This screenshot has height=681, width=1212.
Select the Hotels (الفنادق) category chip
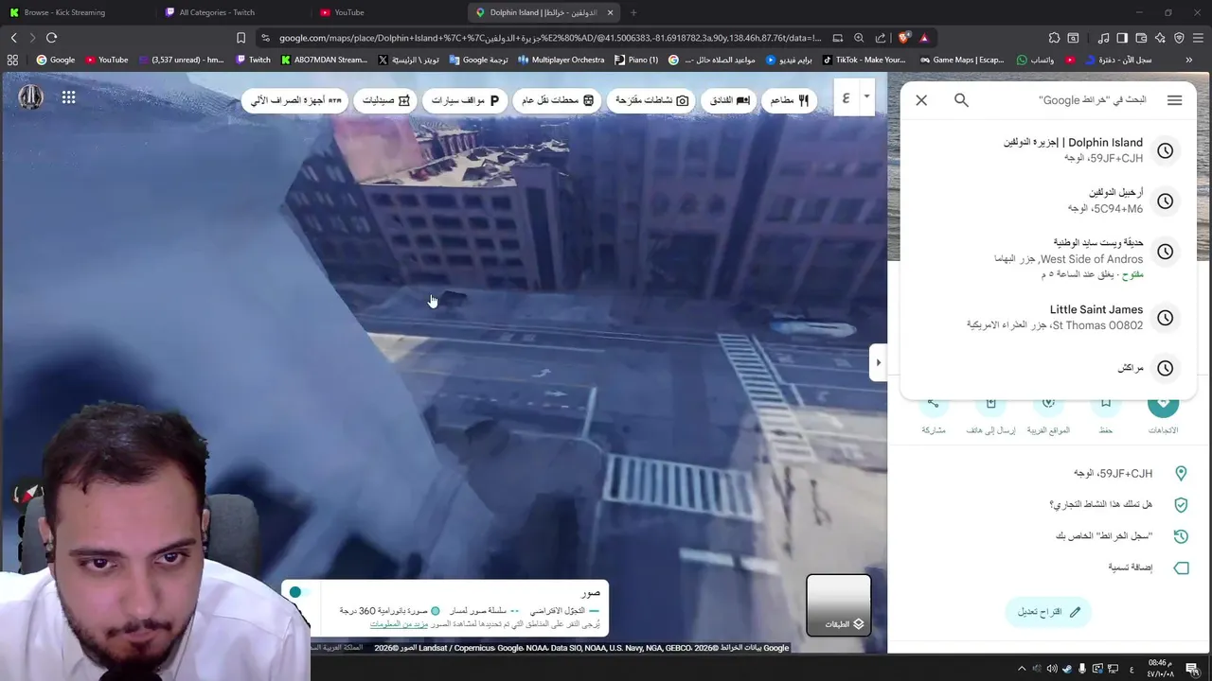730,99
